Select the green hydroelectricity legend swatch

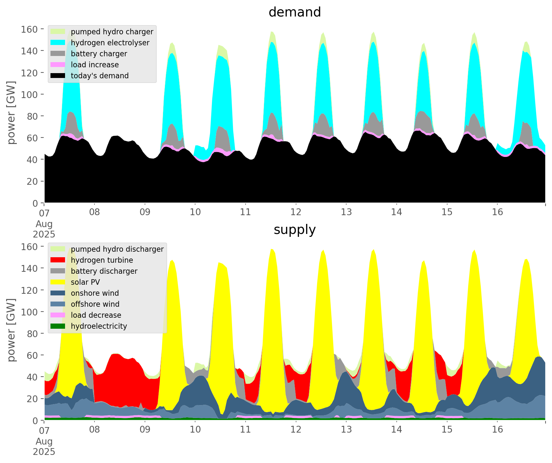point(58,326)
